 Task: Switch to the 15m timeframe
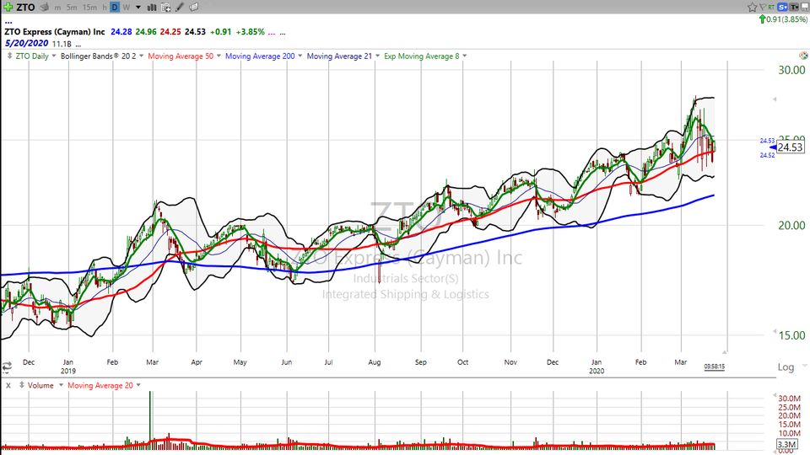(89, 8)
